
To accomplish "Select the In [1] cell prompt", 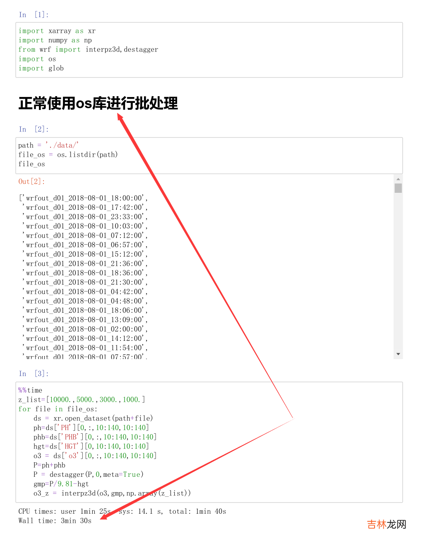I will [34, 15].
